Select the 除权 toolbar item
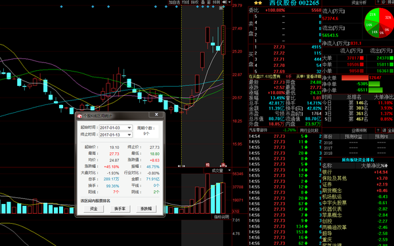The image size is (394, 246). 194,2
